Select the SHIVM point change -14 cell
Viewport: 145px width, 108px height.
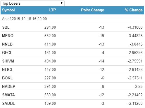click(x=101, y=61)
